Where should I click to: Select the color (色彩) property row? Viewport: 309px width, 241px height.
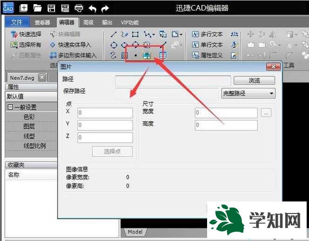(x=31, y=117)
